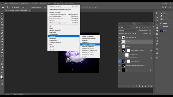Select the Hand tool
The height and width of the screenshot is (97, 173).
point(2,67)
